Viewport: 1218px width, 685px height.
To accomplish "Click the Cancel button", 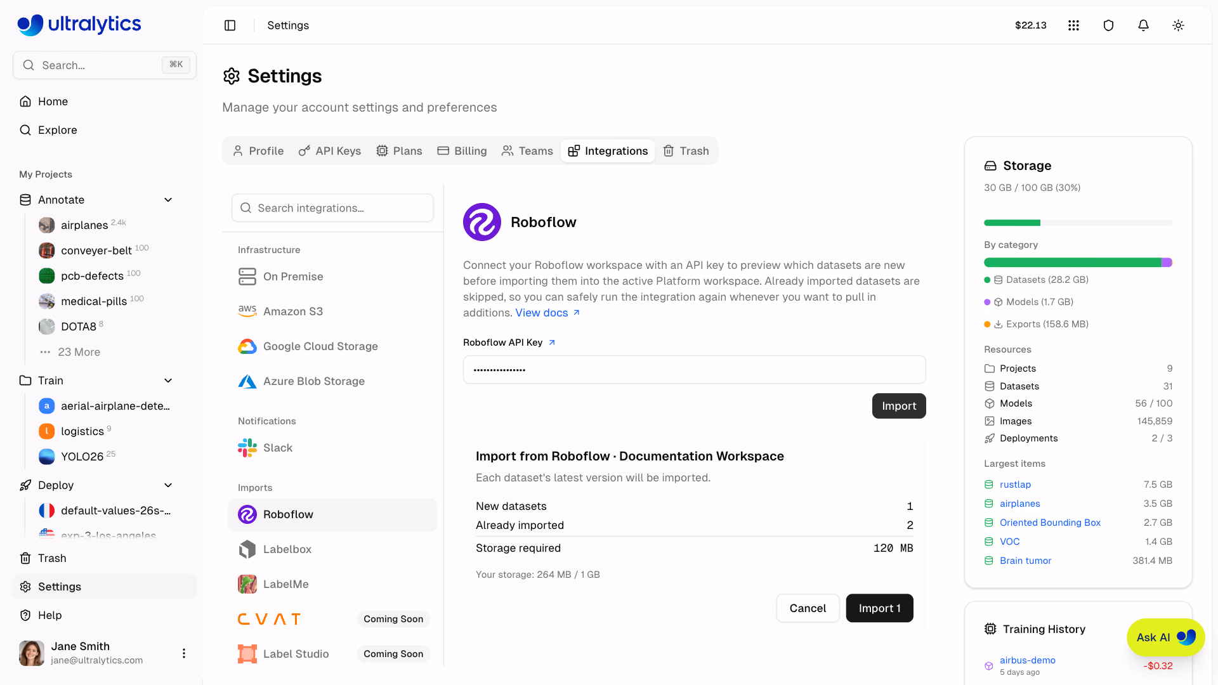I will pyautogui.click(x=808, y=608).
